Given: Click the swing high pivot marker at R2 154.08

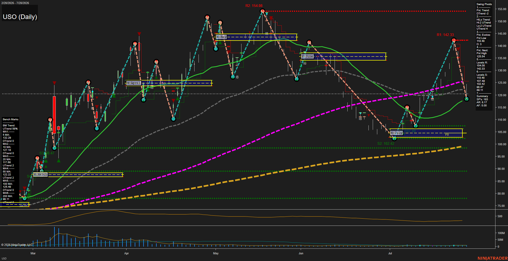Looking at the screenshot, I should (x=263, y=11).
